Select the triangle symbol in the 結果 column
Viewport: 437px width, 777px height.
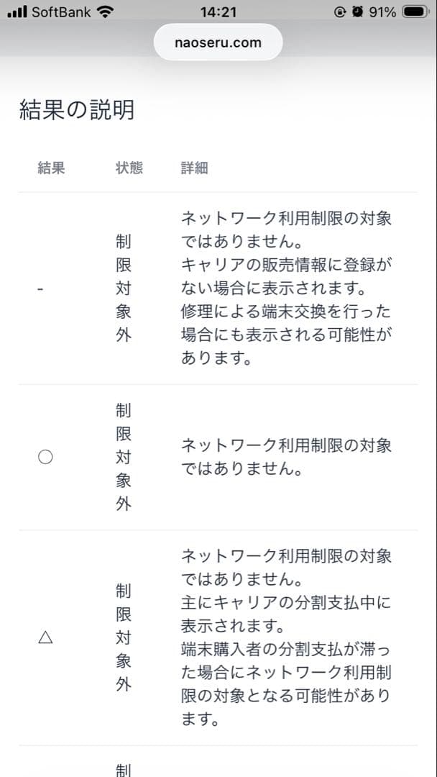point(45,637)
